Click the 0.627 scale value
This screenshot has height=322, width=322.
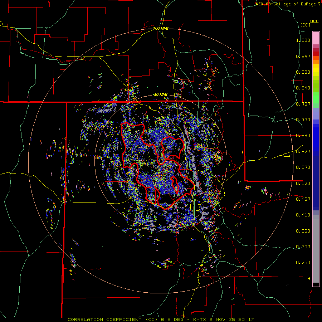[x=303, y=152]
